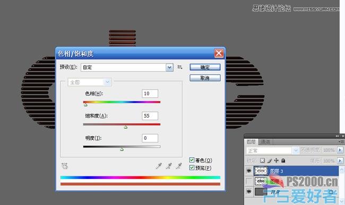Show 图层 1 via its empty visibility box
The height and width of the screenshot is (205, 345).
click(x=249, y=181)
